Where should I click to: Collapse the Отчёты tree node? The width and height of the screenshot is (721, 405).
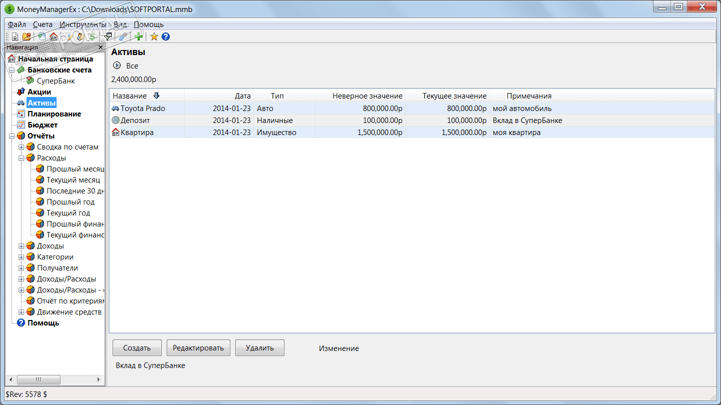coord(12,136)
